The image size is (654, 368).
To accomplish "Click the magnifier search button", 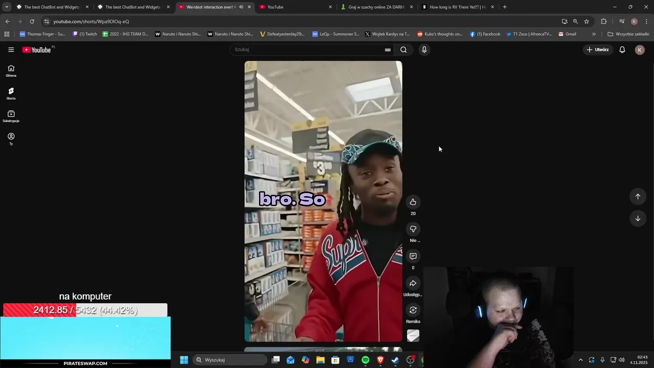I will tap(404, 50).
